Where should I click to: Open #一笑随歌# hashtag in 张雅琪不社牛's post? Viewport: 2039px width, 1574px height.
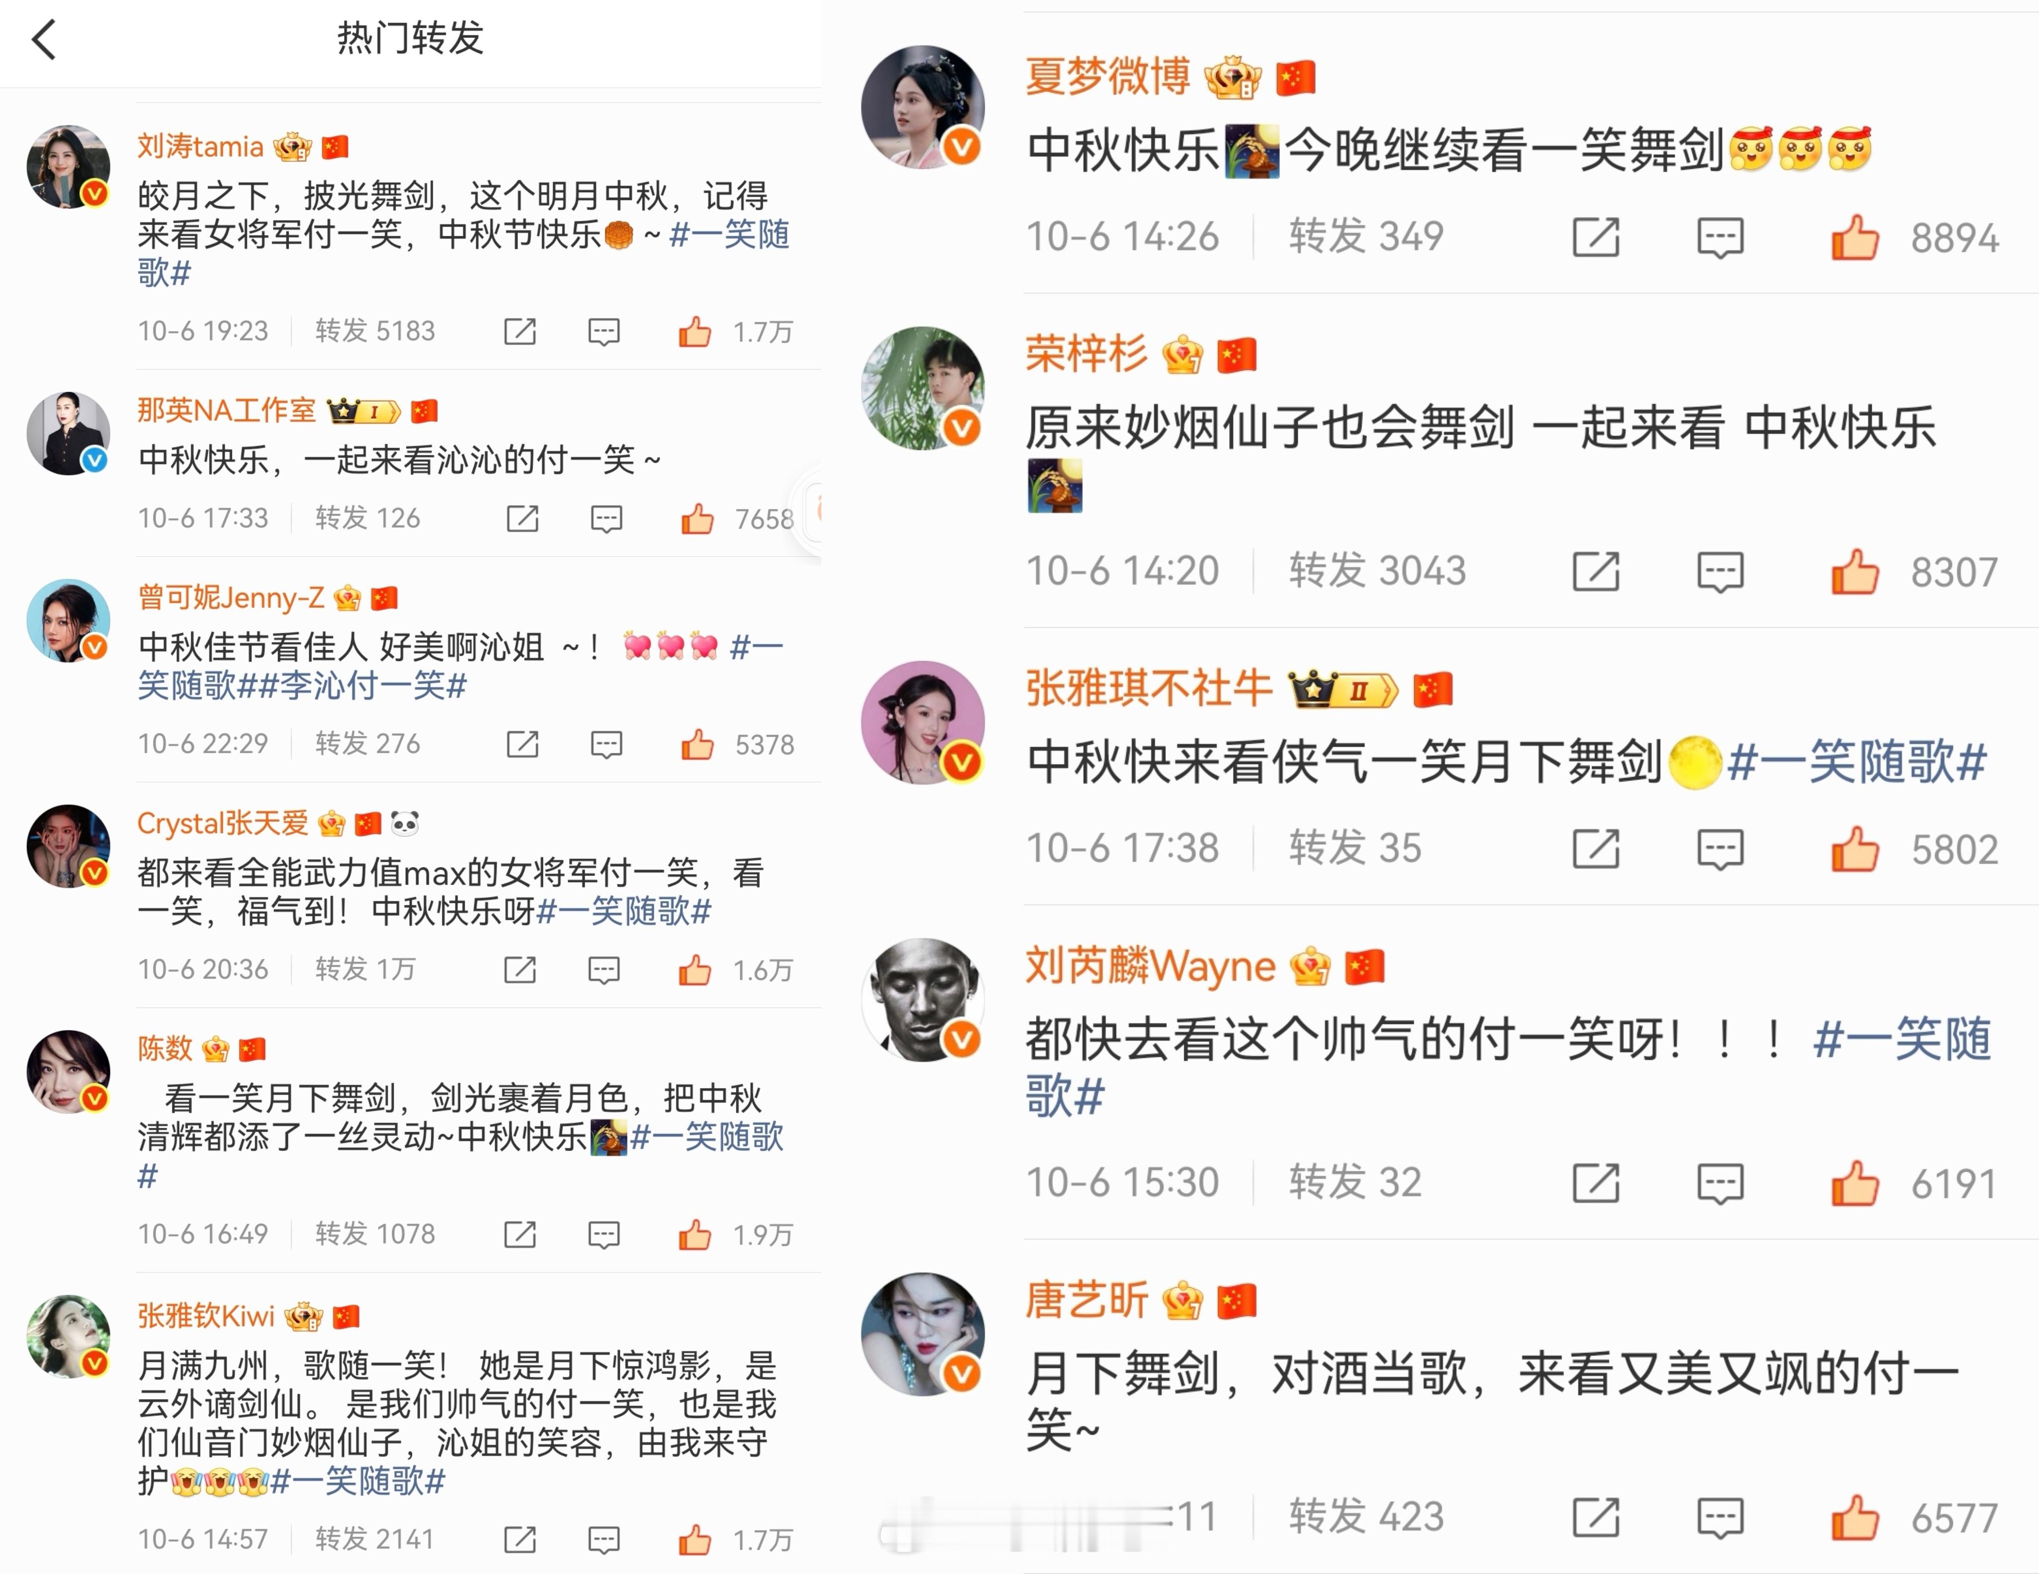pyautogui.click(x=1856, y=762)
